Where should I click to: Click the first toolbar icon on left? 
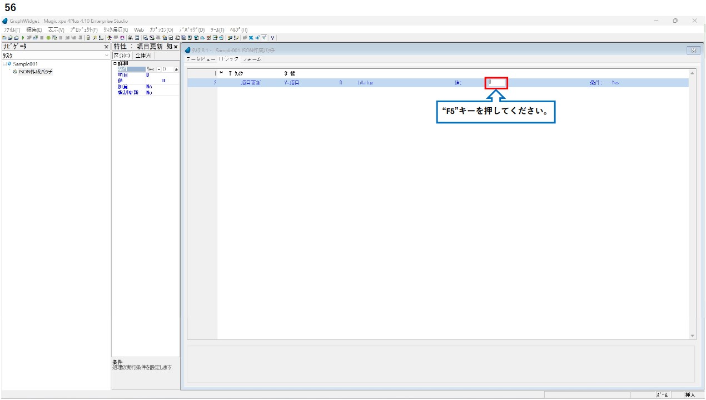4,38
